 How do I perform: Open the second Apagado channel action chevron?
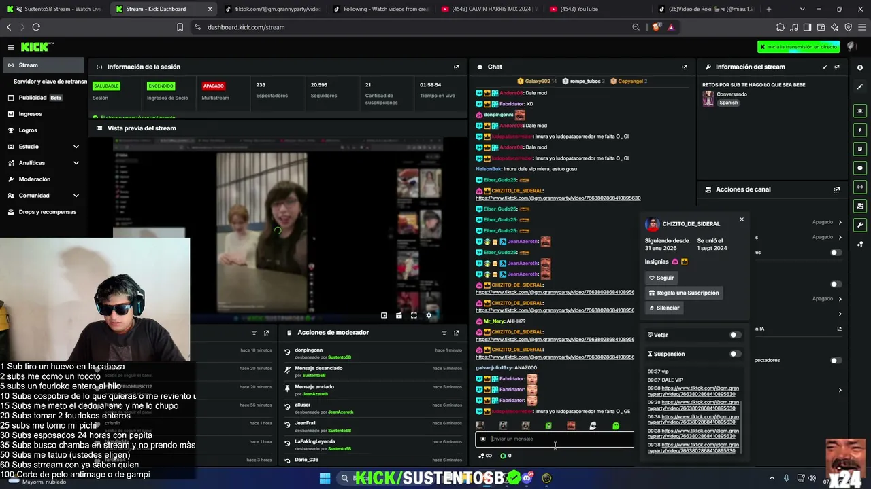(840, 237)
